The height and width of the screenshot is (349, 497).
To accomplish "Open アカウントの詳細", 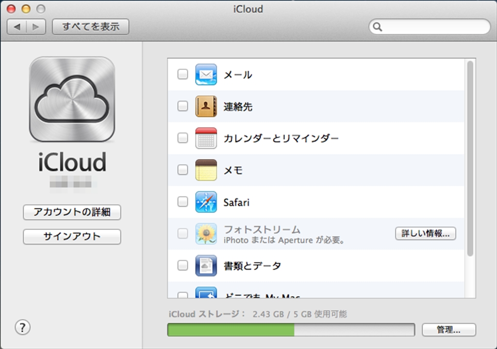I will pos(72,212).
